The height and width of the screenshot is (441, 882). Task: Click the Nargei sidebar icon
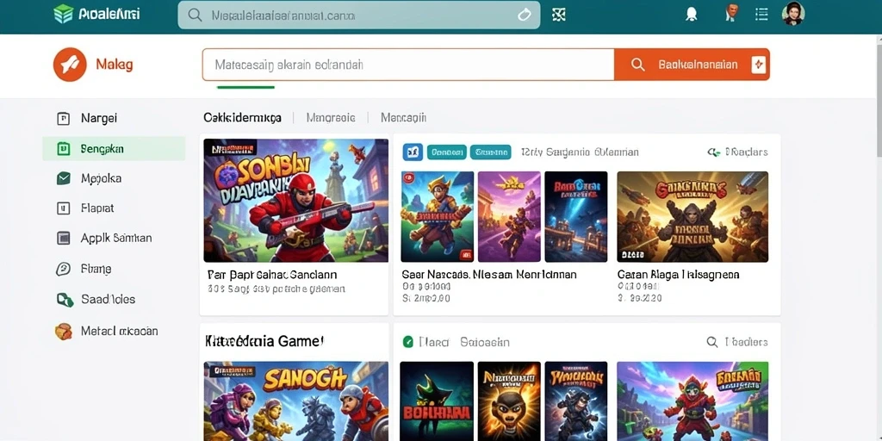(64, 118)
